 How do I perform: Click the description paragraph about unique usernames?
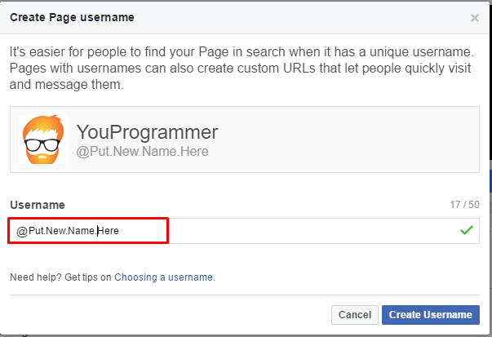coord(242,68)
